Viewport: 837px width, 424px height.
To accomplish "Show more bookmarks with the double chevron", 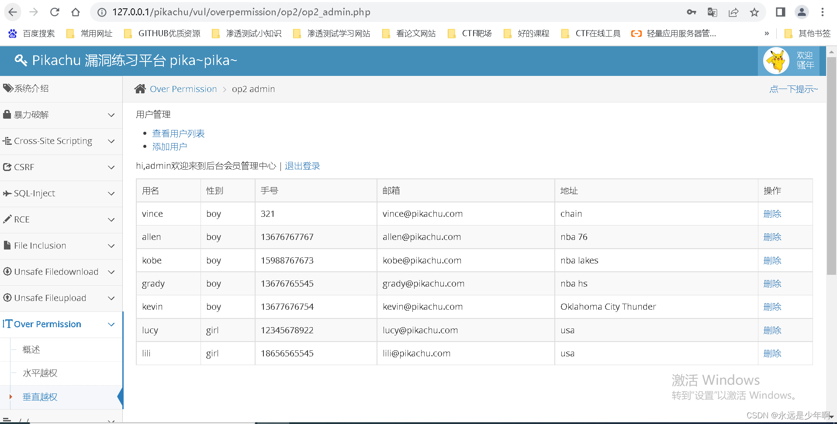I will (x=767, y=34).
